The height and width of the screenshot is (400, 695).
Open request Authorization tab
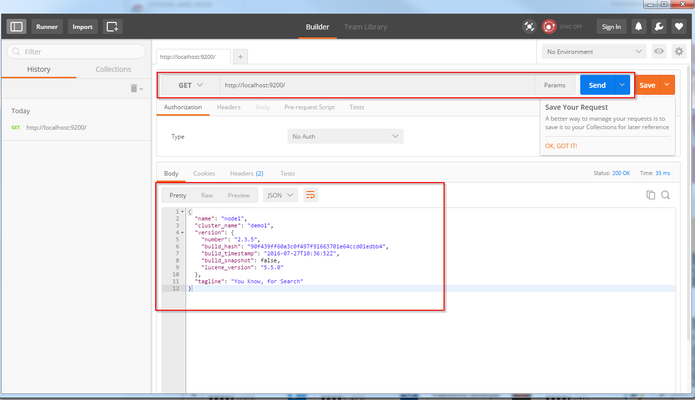click(x=183, y=107)
